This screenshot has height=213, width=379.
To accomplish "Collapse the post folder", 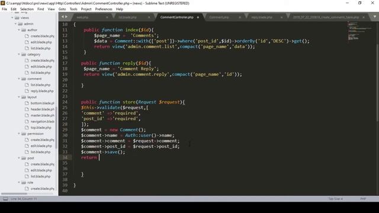I will point(19,158).
